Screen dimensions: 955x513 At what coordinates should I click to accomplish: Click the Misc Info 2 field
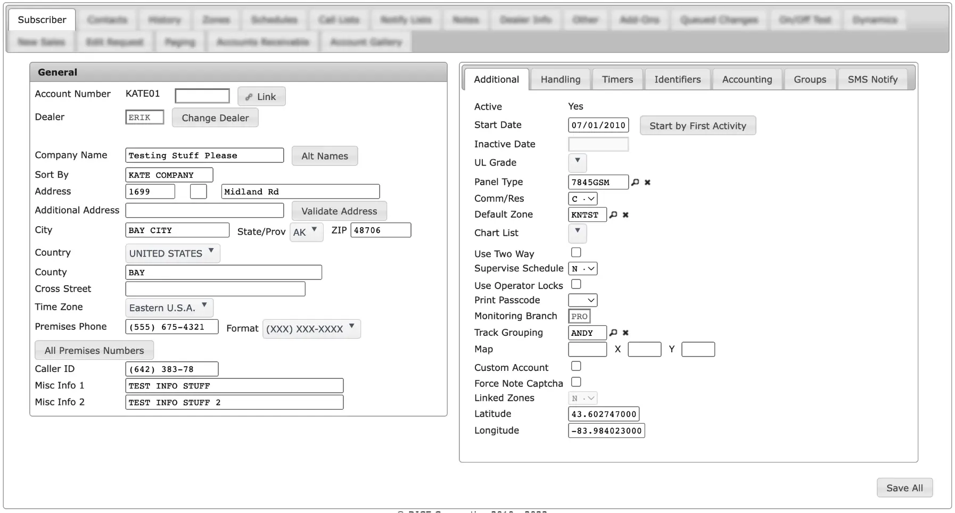coord(234,402)
